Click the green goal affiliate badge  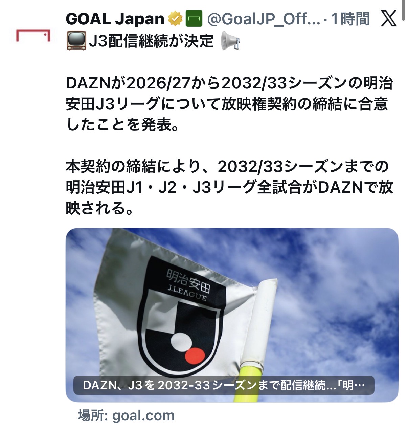point(194,19)
